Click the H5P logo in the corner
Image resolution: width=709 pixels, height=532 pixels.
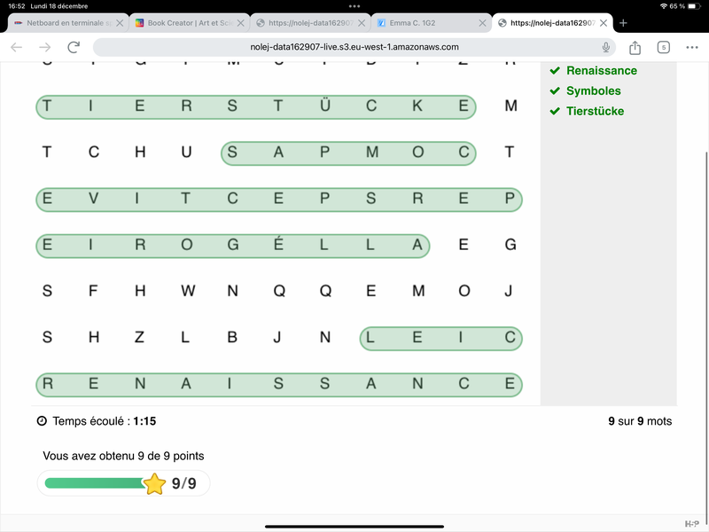[x=692, y=523]
